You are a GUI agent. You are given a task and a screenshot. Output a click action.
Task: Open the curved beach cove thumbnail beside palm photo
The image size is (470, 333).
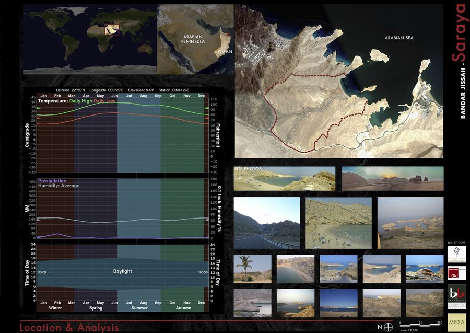click(x=296, y=269)
